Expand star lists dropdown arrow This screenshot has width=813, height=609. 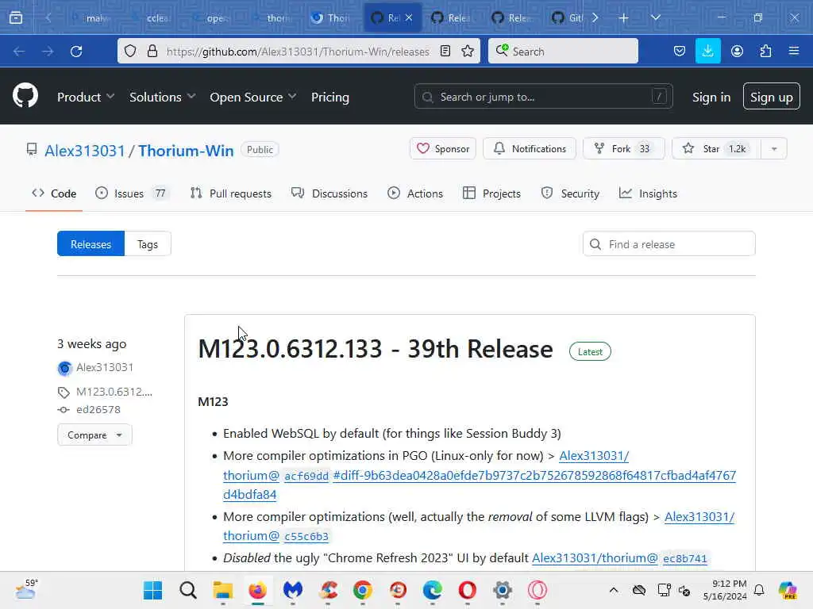point(774,148)
